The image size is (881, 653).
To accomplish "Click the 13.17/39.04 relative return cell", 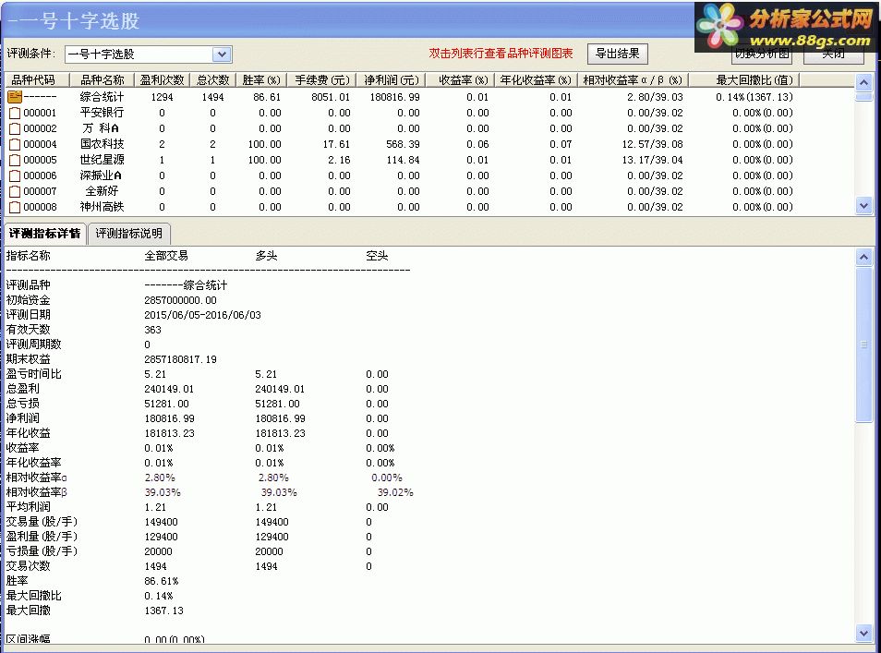I will pyautogui.click(x=652, y=160).
